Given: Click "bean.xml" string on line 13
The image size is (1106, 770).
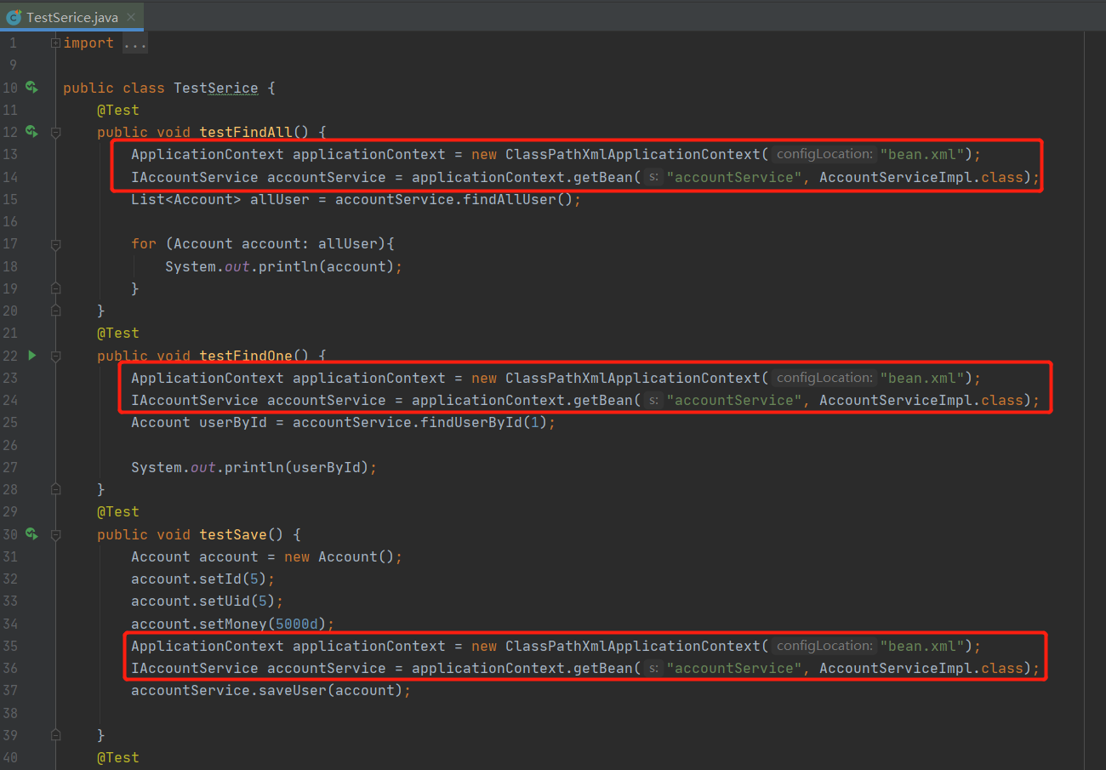Looking at the screenshot, I should 921,154.
